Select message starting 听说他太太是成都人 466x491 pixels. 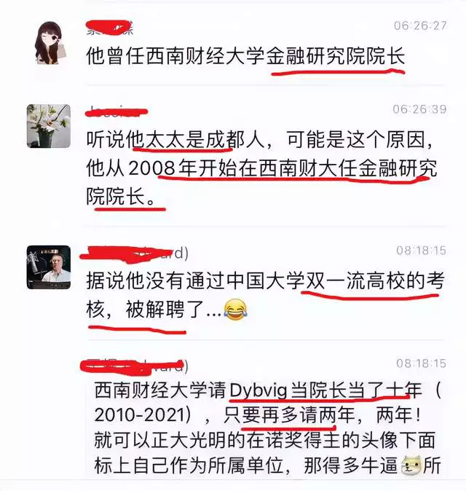point(261,168)
